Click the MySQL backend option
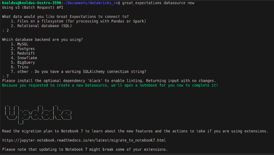The width and height of the screenshot is (274, 155). [22, 44]
